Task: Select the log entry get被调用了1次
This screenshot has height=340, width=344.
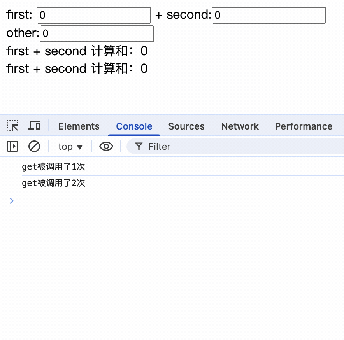Action: click(x=53, y=167)
